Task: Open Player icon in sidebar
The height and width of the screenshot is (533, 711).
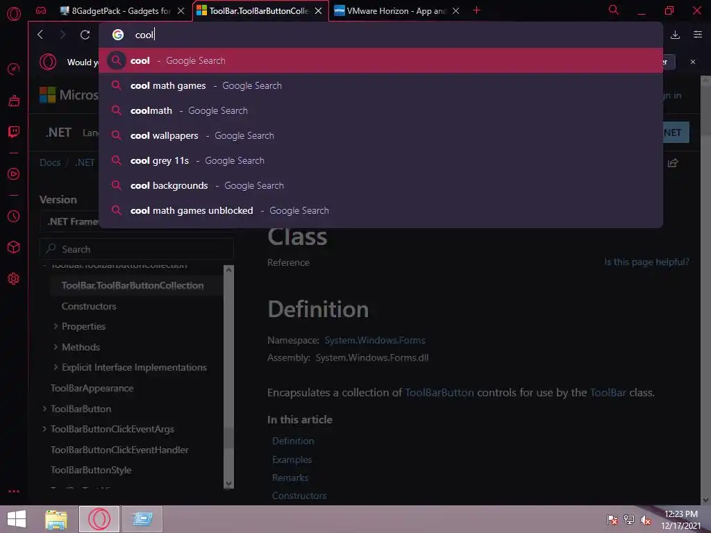Action: click(x=14, y=174)
